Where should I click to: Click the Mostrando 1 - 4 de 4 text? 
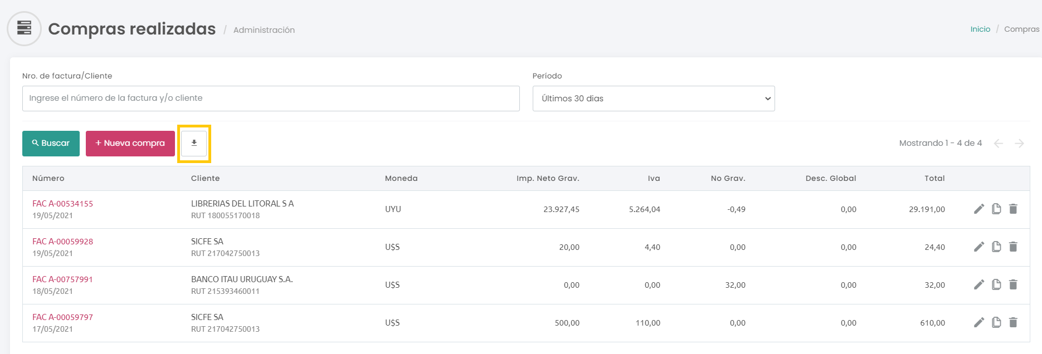coord(941,143)
